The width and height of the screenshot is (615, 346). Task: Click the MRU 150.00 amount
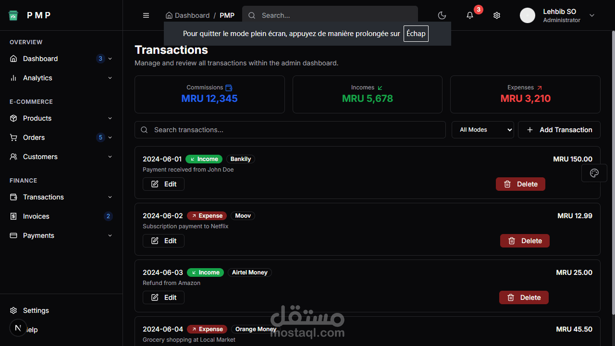[573, 159]
